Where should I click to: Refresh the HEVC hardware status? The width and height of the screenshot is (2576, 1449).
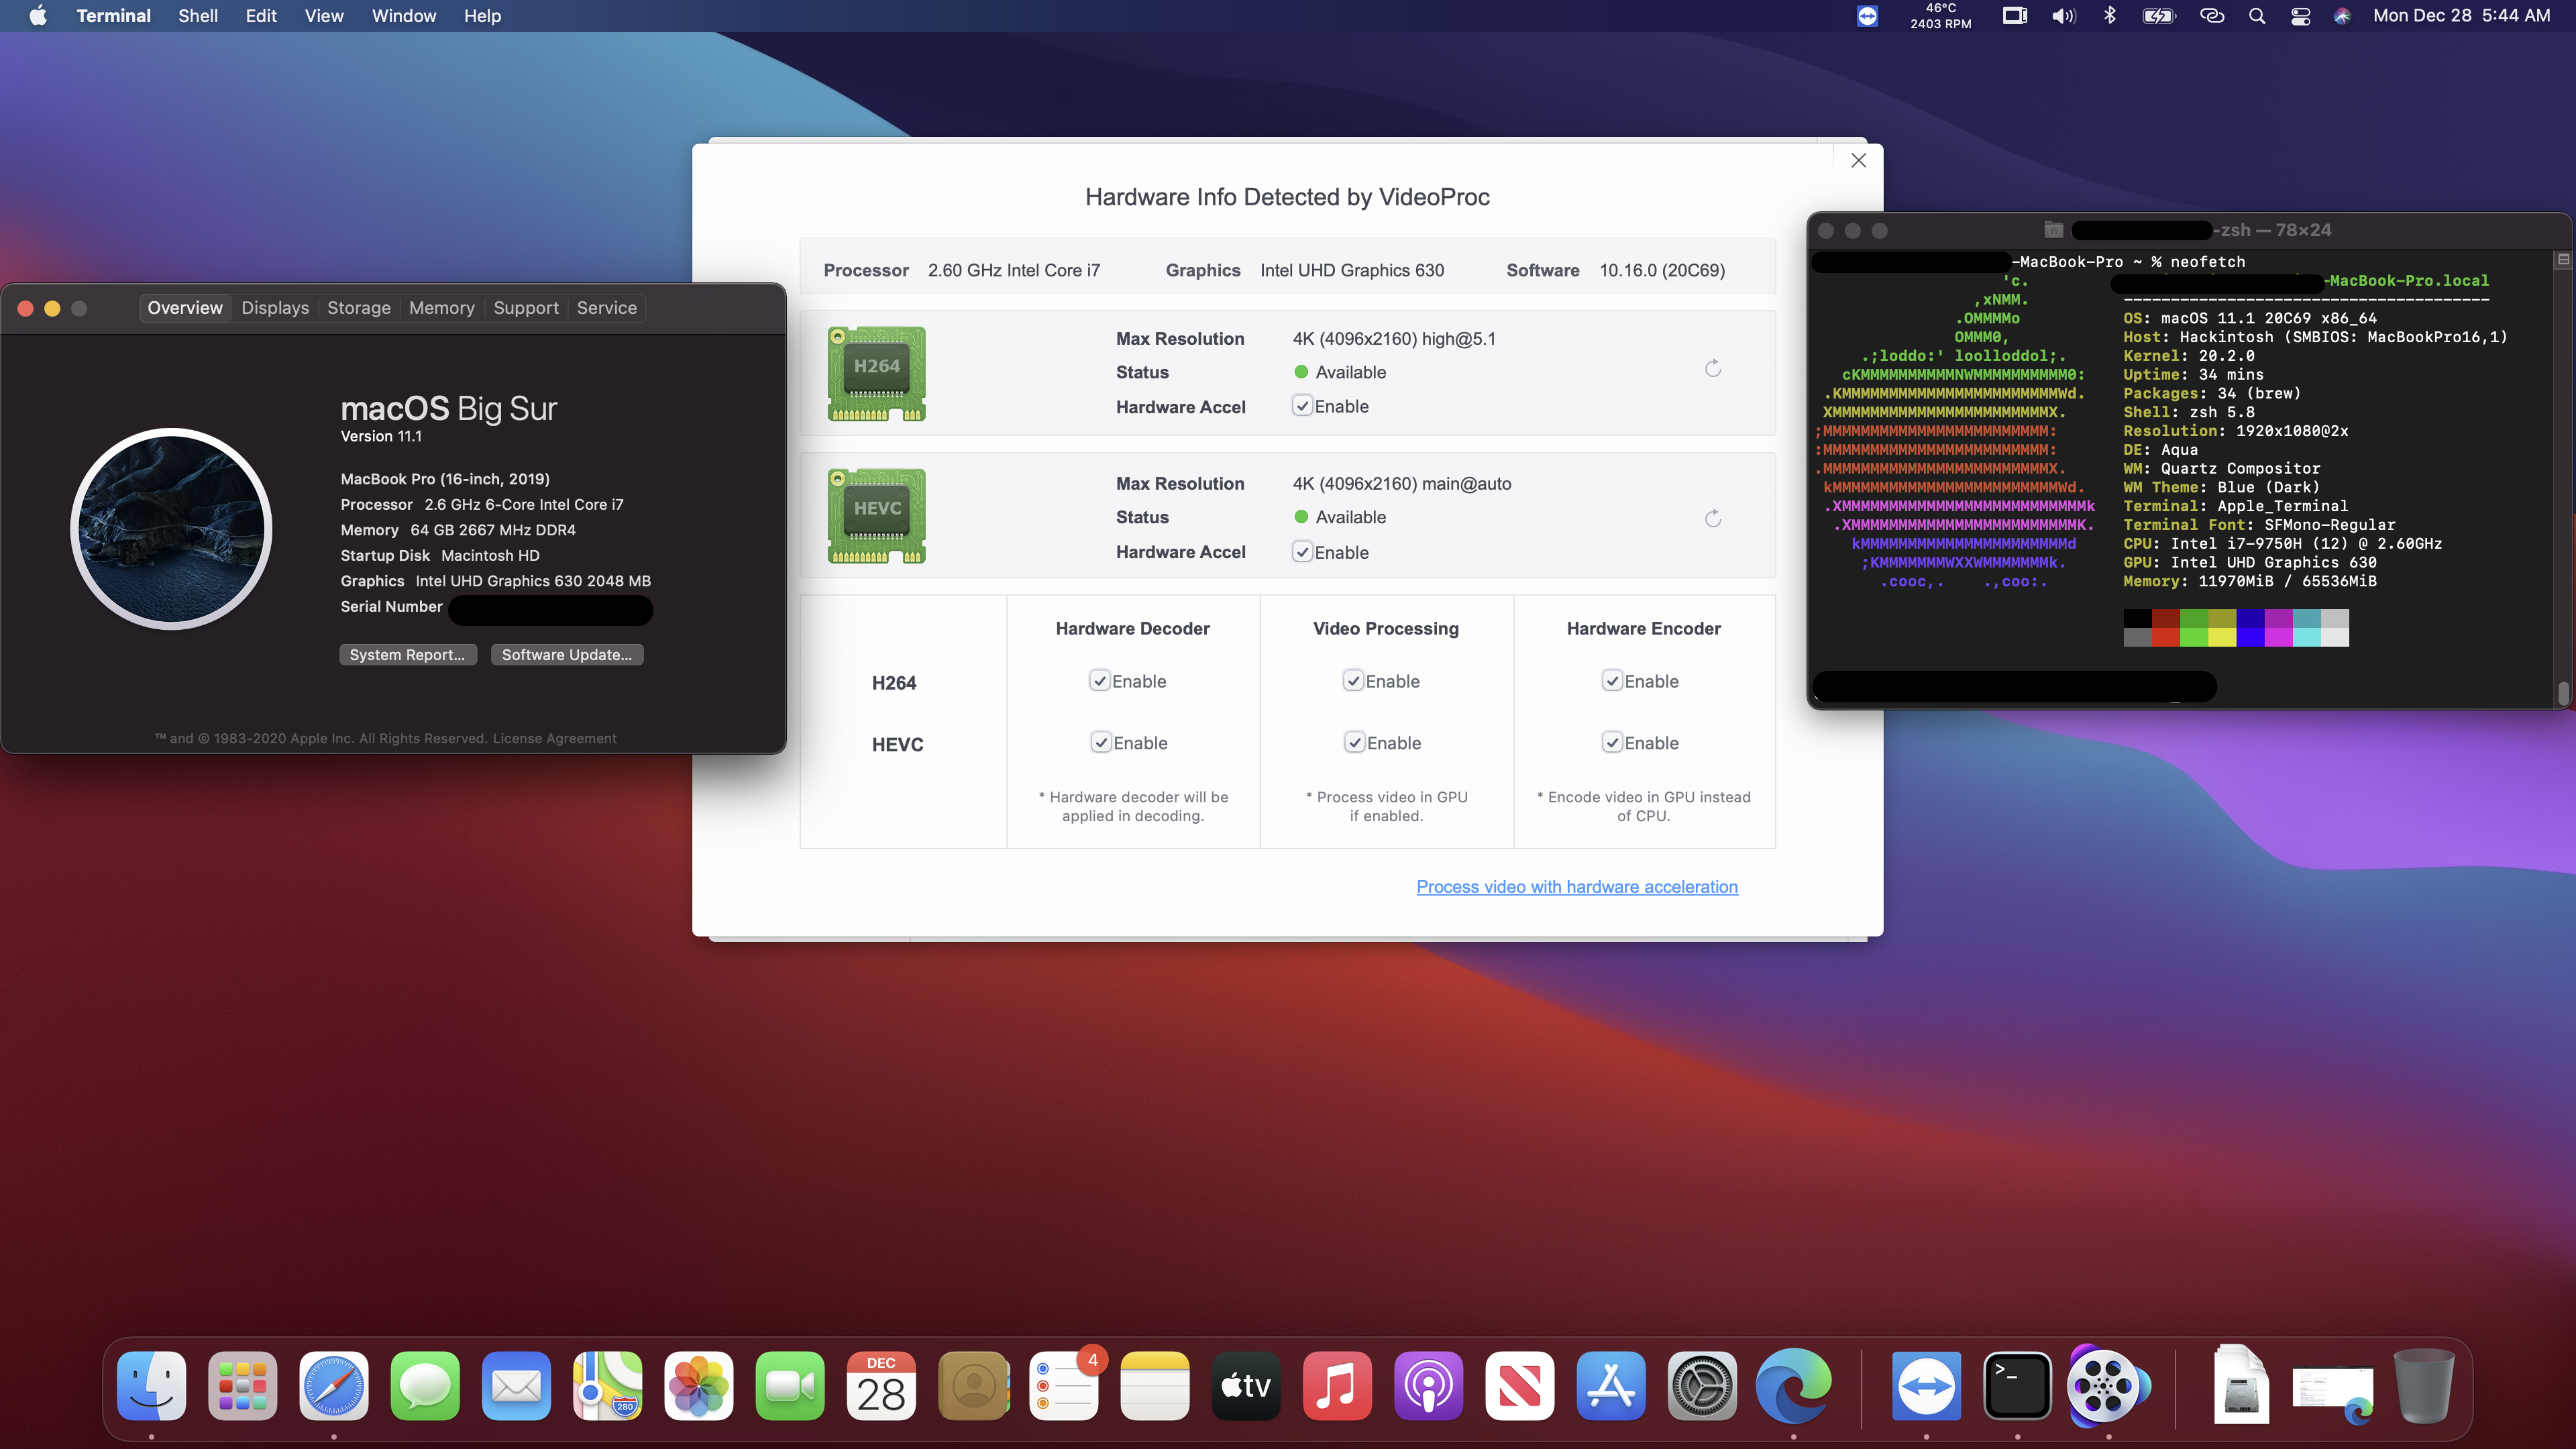tap(1713, 518)
